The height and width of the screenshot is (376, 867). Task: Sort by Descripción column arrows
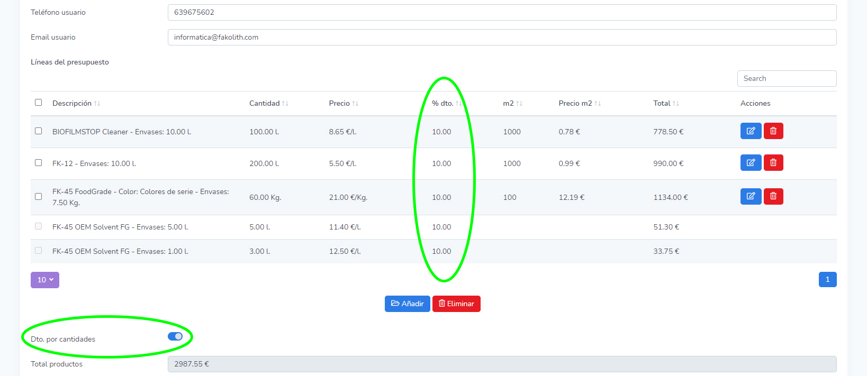click(97, 104)
